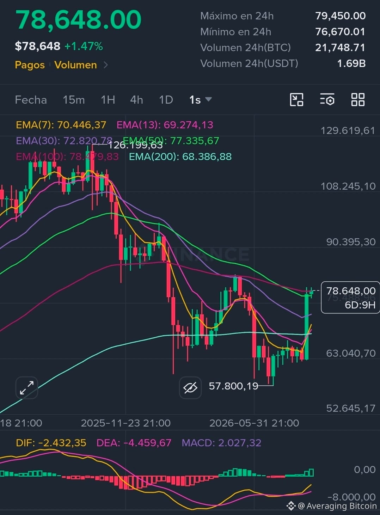Click the Averaging Bitcoin author tag
The image size is (380, 515).
coord(332,506)
